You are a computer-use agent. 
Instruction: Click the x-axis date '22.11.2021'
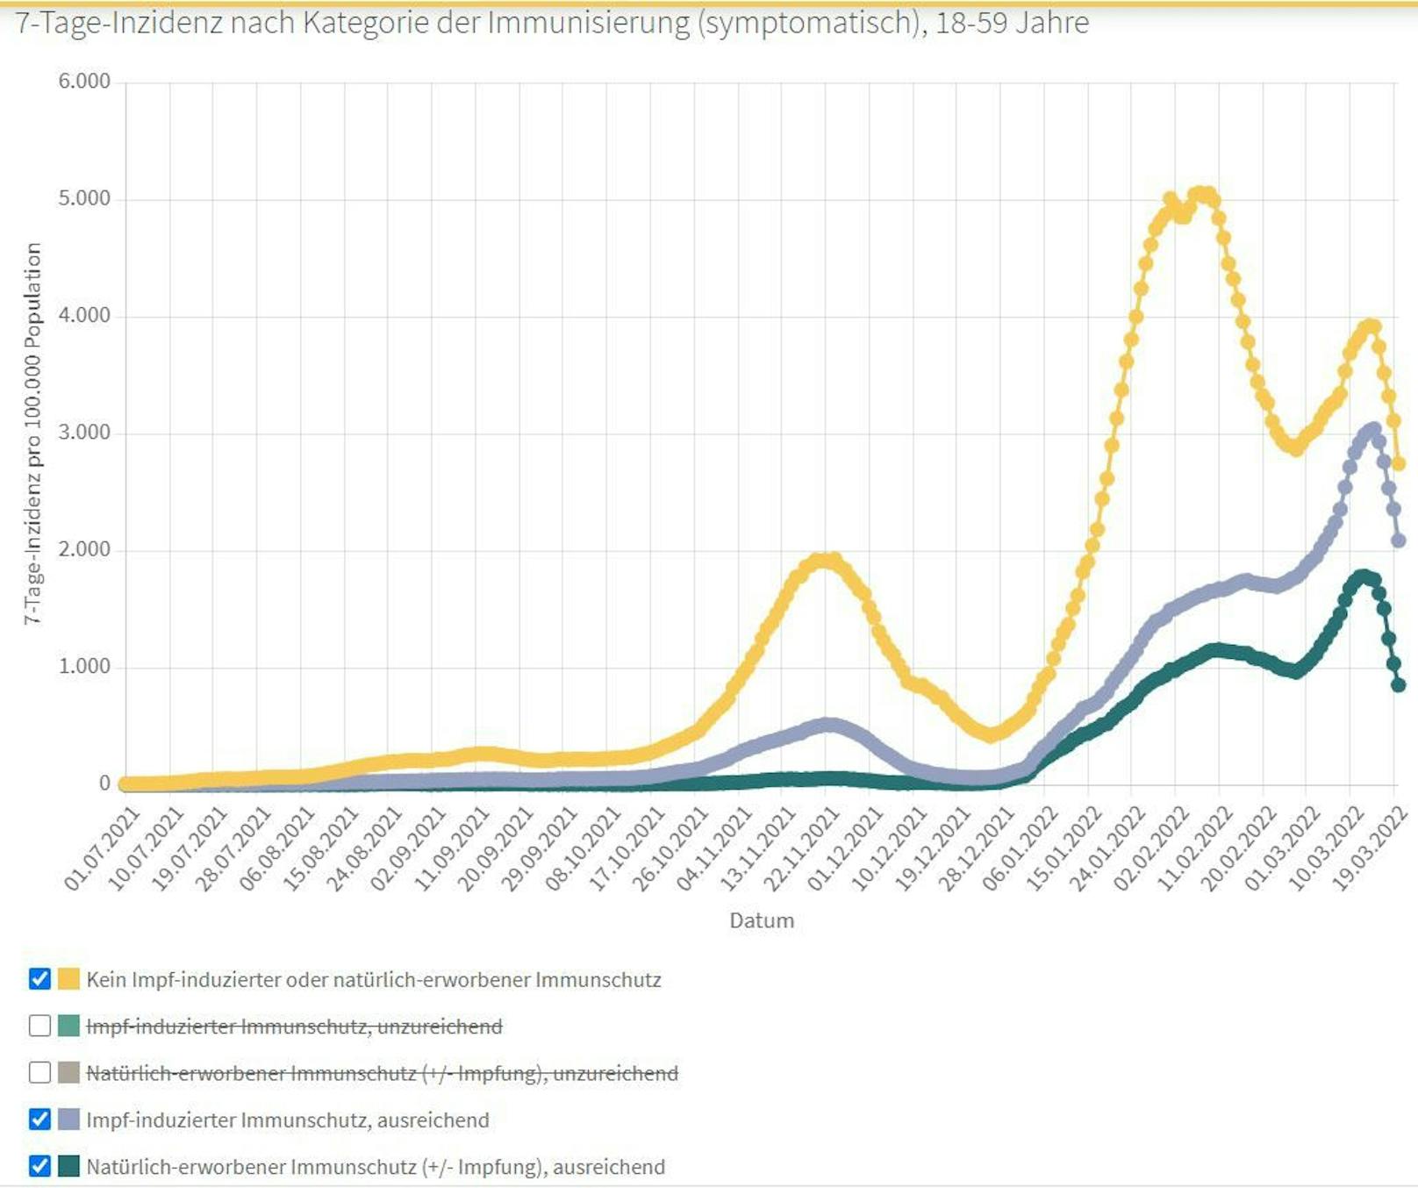(802, 848)
